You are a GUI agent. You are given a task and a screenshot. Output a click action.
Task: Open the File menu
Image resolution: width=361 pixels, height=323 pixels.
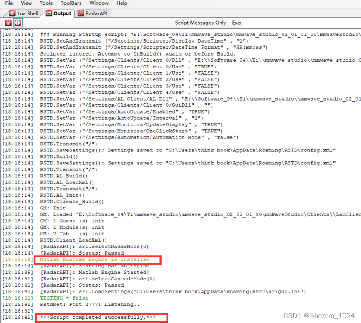click(9, 3)
